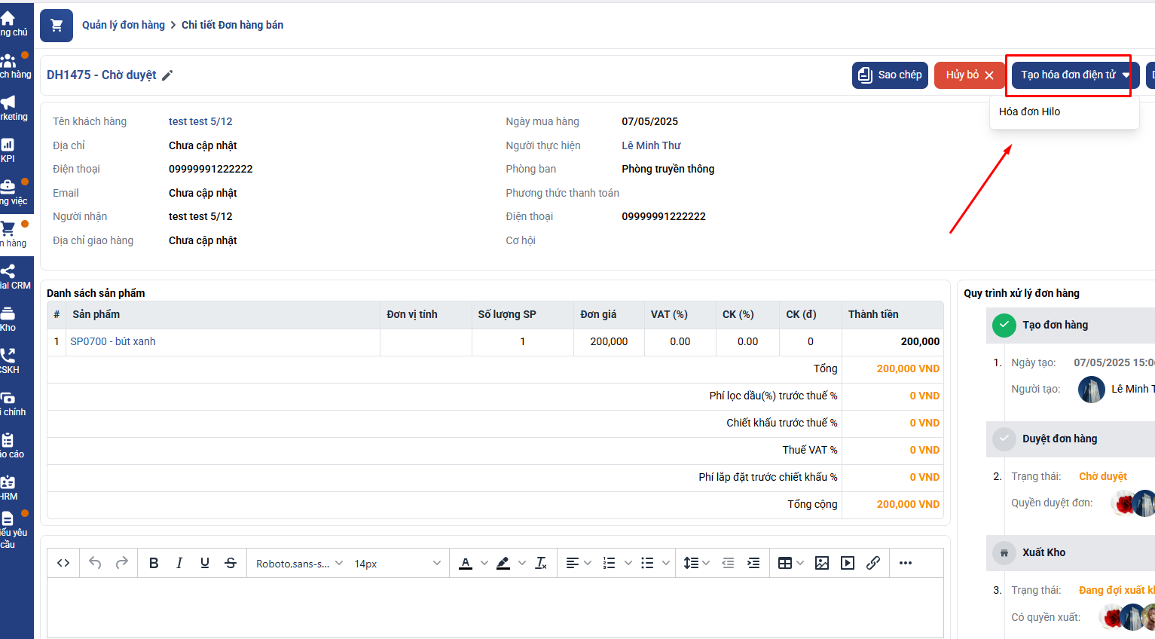Insert a link in the editor

point(873,563)
